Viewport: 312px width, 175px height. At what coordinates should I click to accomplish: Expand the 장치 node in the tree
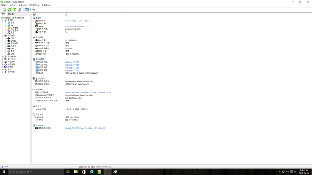pyautogui.click(x=3, y=69)
